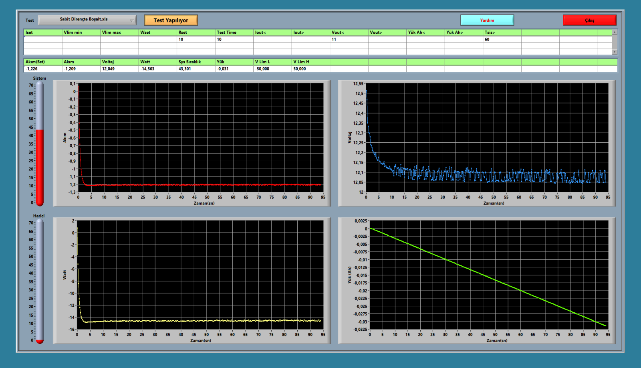
Task: Click Zaman(sn) axis label under Yük graph
Action: coord(497,341)
